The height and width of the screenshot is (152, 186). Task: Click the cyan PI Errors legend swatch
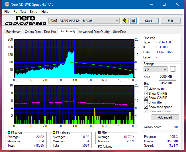[x=9, y=132]
